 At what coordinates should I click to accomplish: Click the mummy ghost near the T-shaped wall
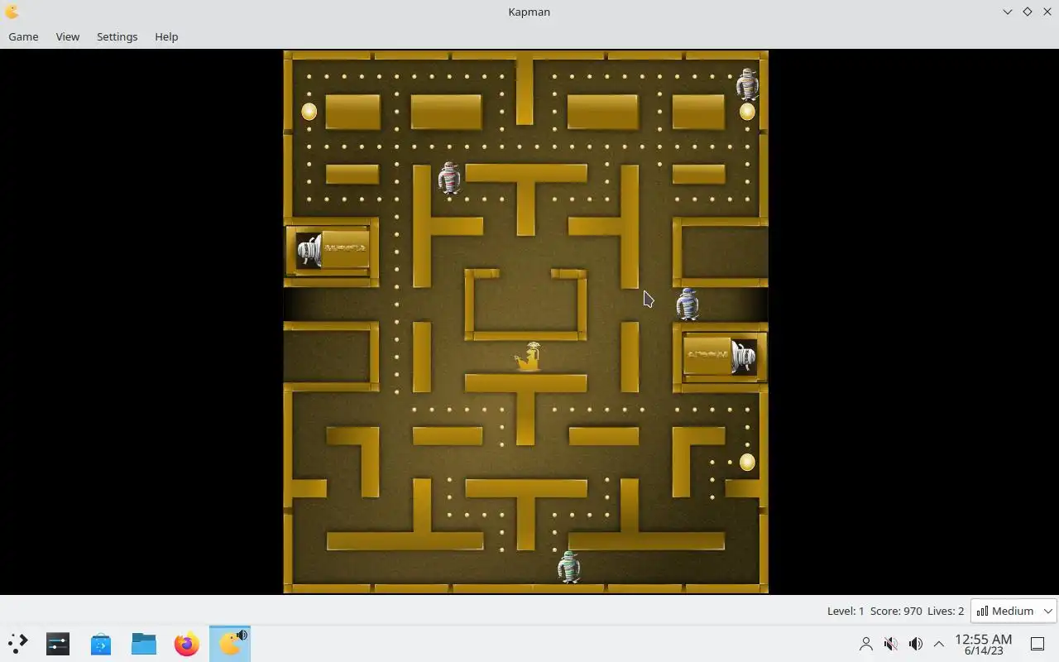449,177
